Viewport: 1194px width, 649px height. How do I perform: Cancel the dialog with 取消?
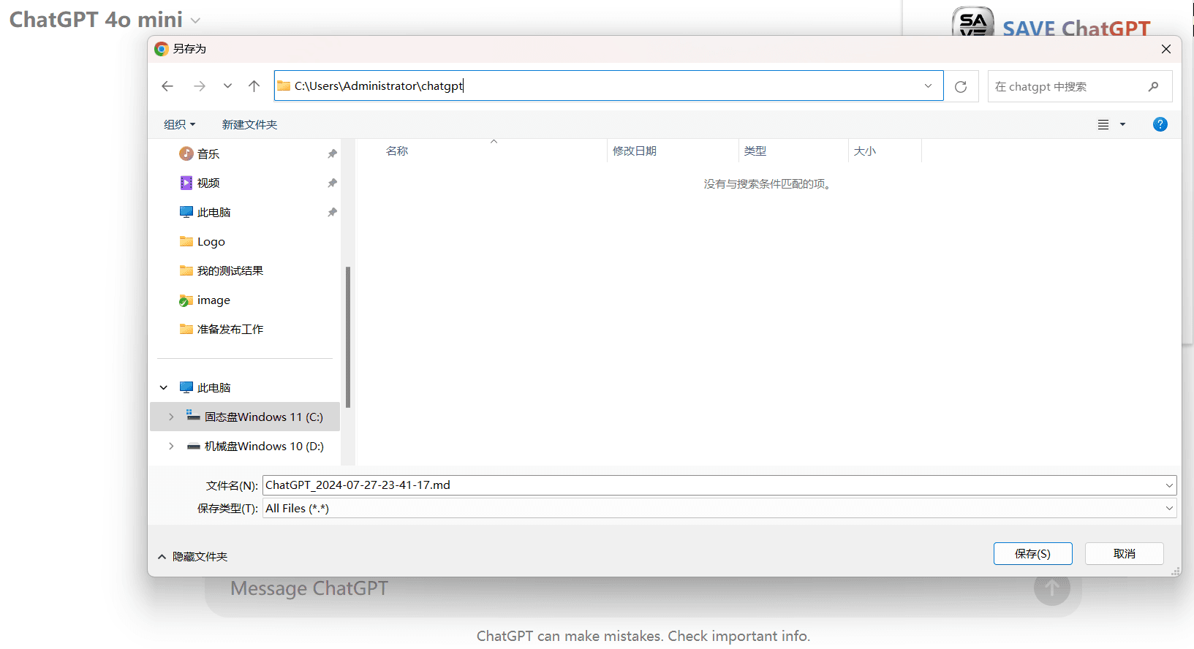1124,553
